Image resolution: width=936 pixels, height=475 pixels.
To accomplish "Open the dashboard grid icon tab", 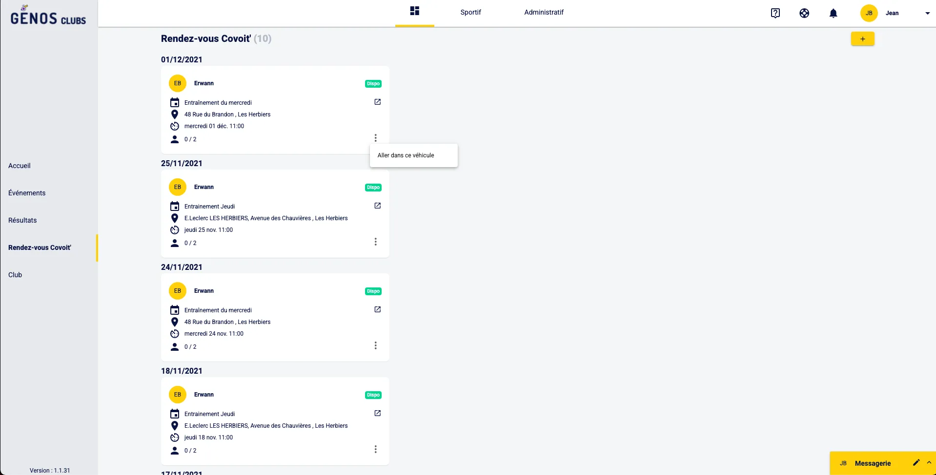I will click(414, 11).
